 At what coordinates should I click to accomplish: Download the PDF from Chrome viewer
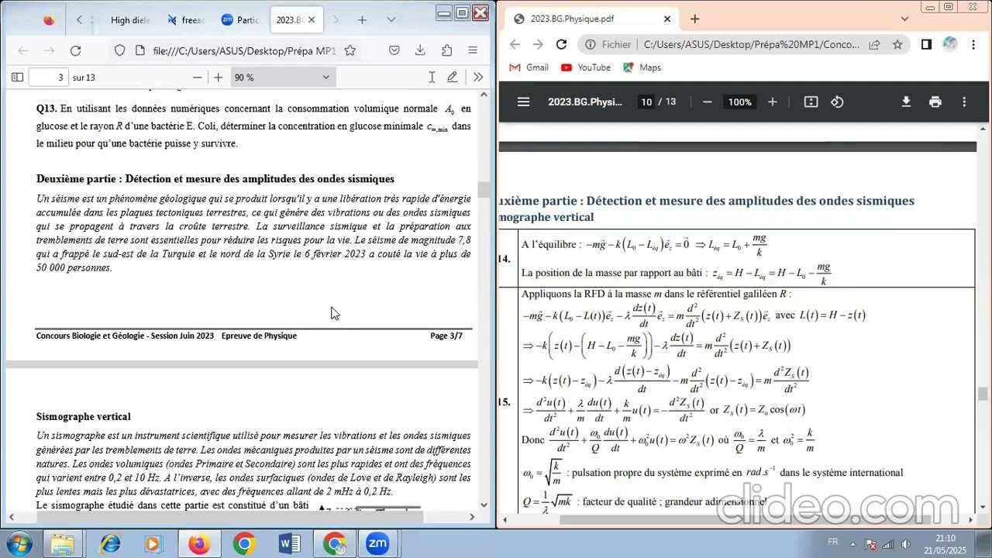tap(906, 102)
